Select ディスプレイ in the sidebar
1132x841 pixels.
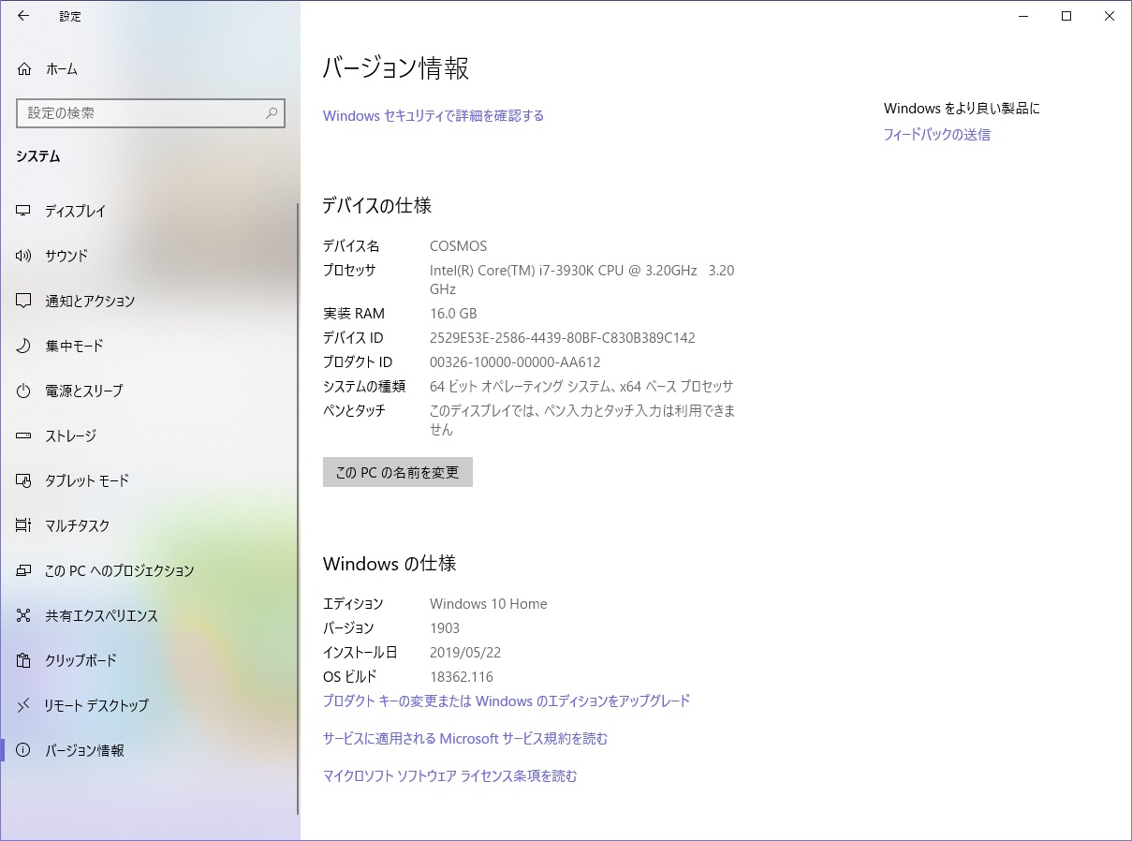pos(150,211)
